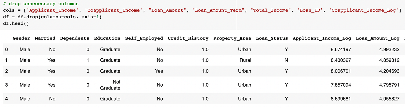Click the loan amount log 4.204693
Viewport: 405px width, 108px height.
[x=389, y=71]
